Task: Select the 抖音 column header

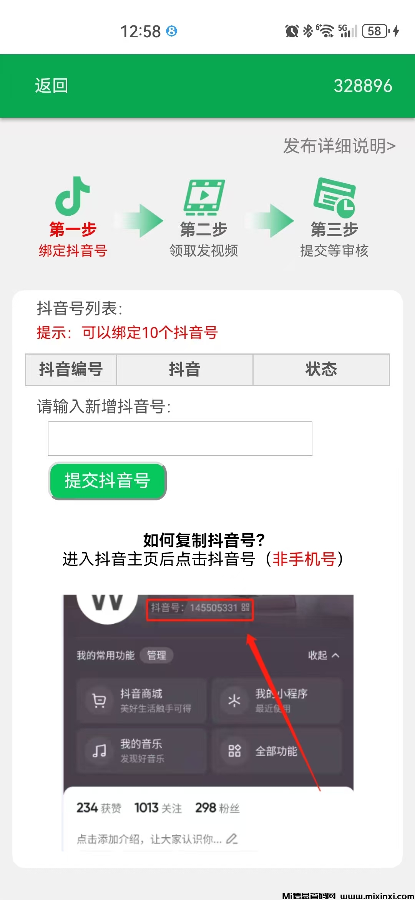Action: click(x=185, y=370)
